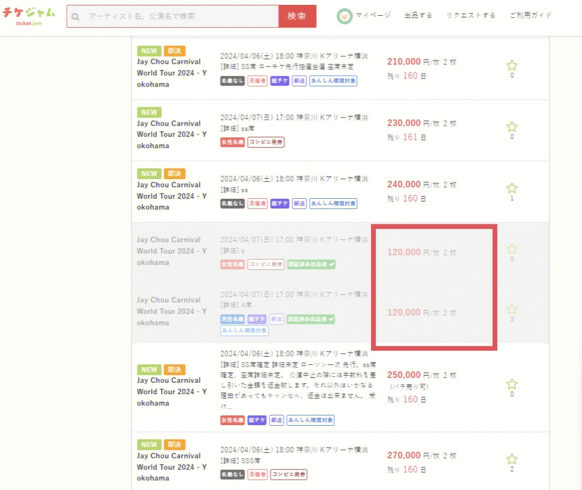
Task: Open the Jay Chou Carnival title of the 250,000 yen listing
Action: coord(172,391)
